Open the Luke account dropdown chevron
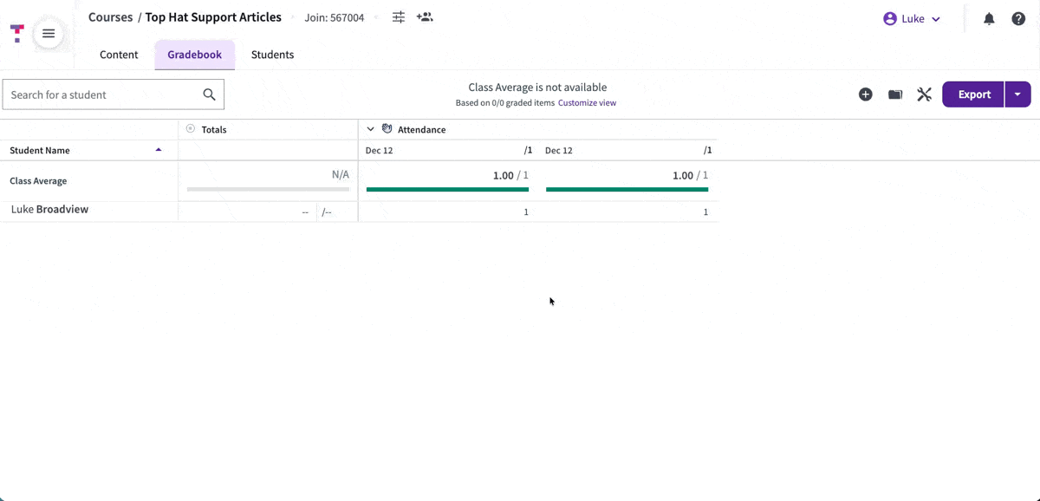 pos(936,19)
